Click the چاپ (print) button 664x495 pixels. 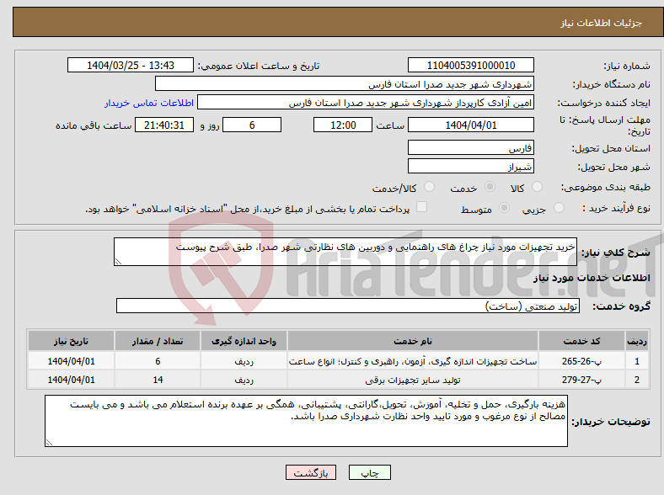click(369, 472)
